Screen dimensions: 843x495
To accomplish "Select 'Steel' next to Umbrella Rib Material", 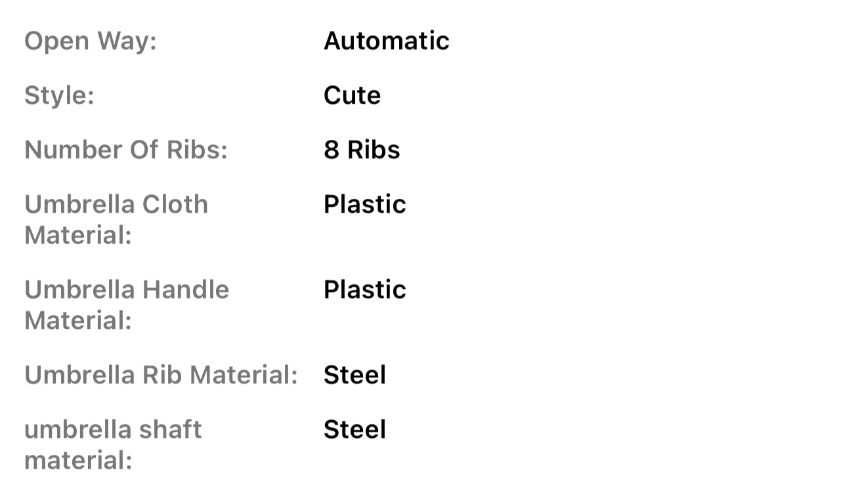I will (355, 376).
